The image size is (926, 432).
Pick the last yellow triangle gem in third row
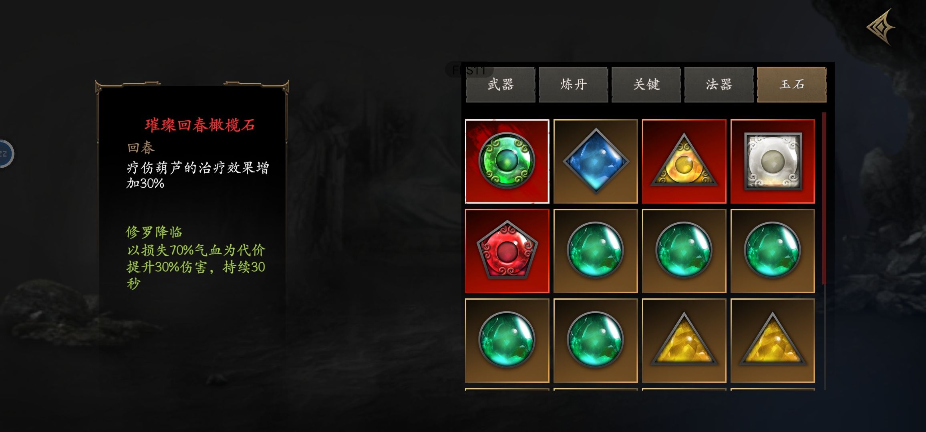[x=773, y=340]
